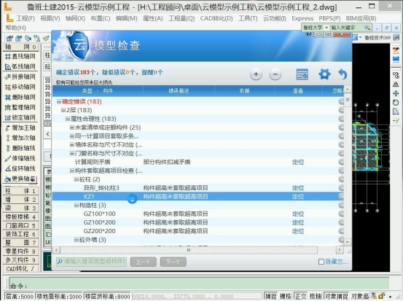
Task: Select 旋转轴线 tool
Action: coord(20,168)
